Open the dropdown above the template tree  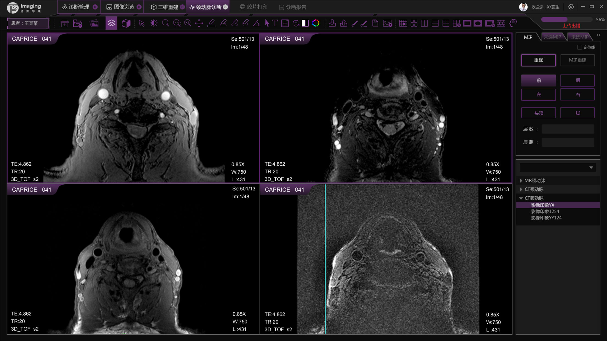(x=591, y=167)
